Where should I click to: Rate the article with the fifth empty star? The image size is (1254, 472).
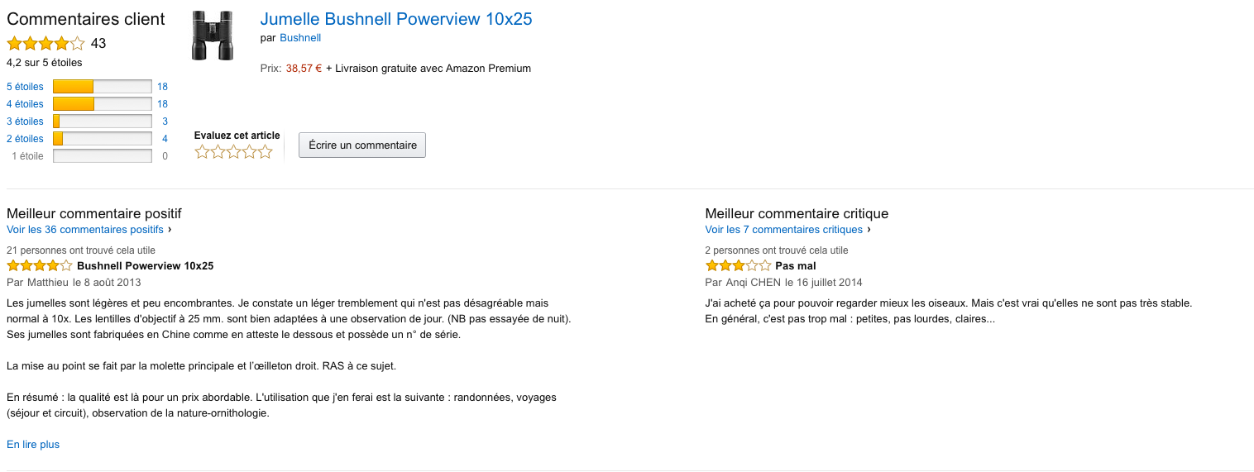coord(265,152)
